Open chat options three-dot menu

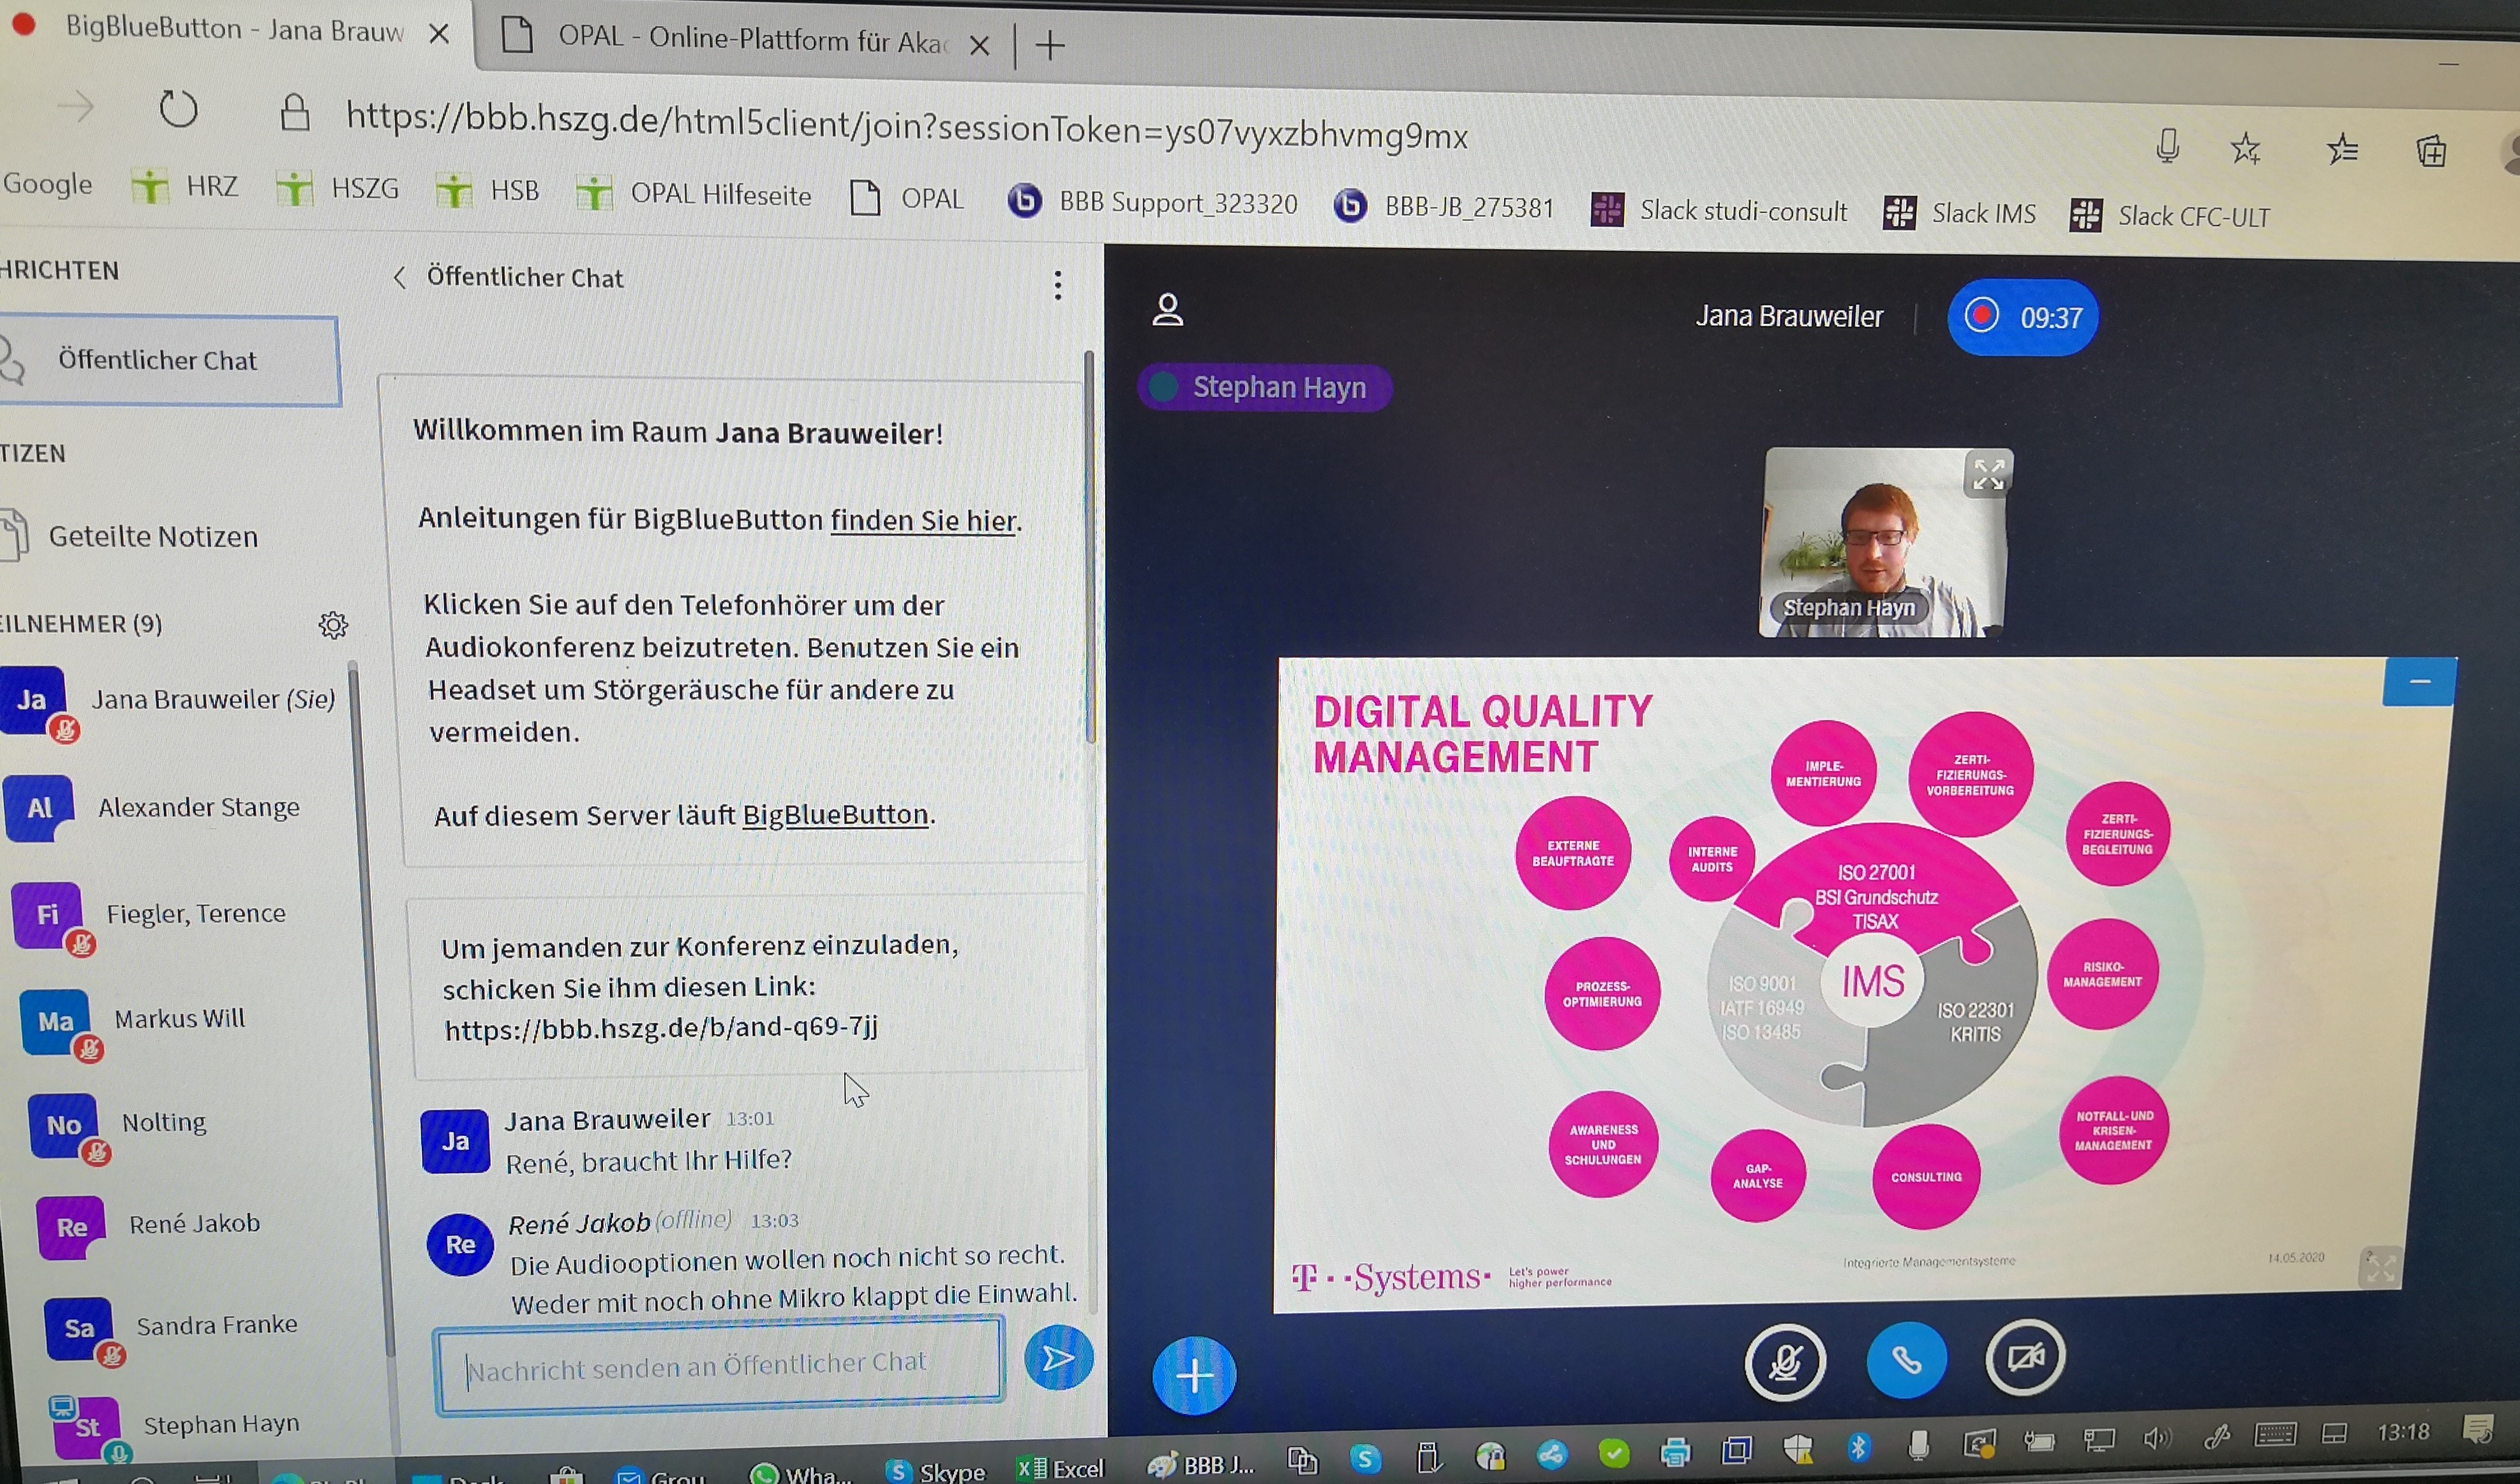coord(1057,286)
